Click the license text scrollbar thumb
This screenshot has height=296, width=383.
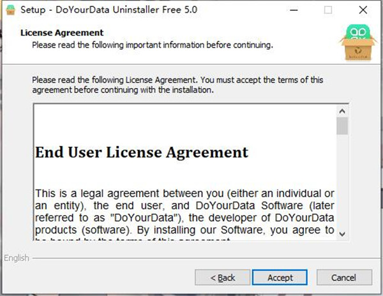(x=342, y=126)
